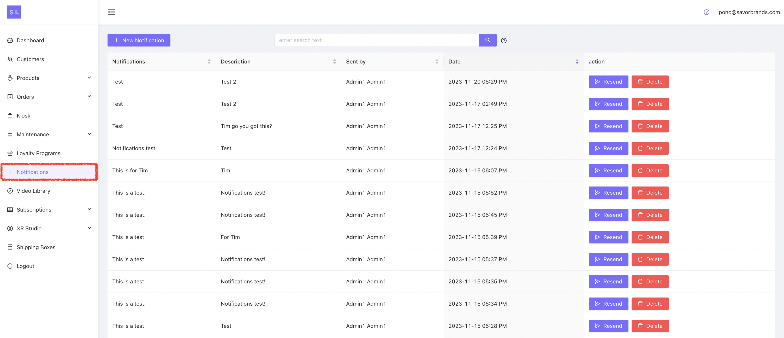Select Shipping Boxes menu item
This screenshot has width=784, height=338.
pos(36,247)
